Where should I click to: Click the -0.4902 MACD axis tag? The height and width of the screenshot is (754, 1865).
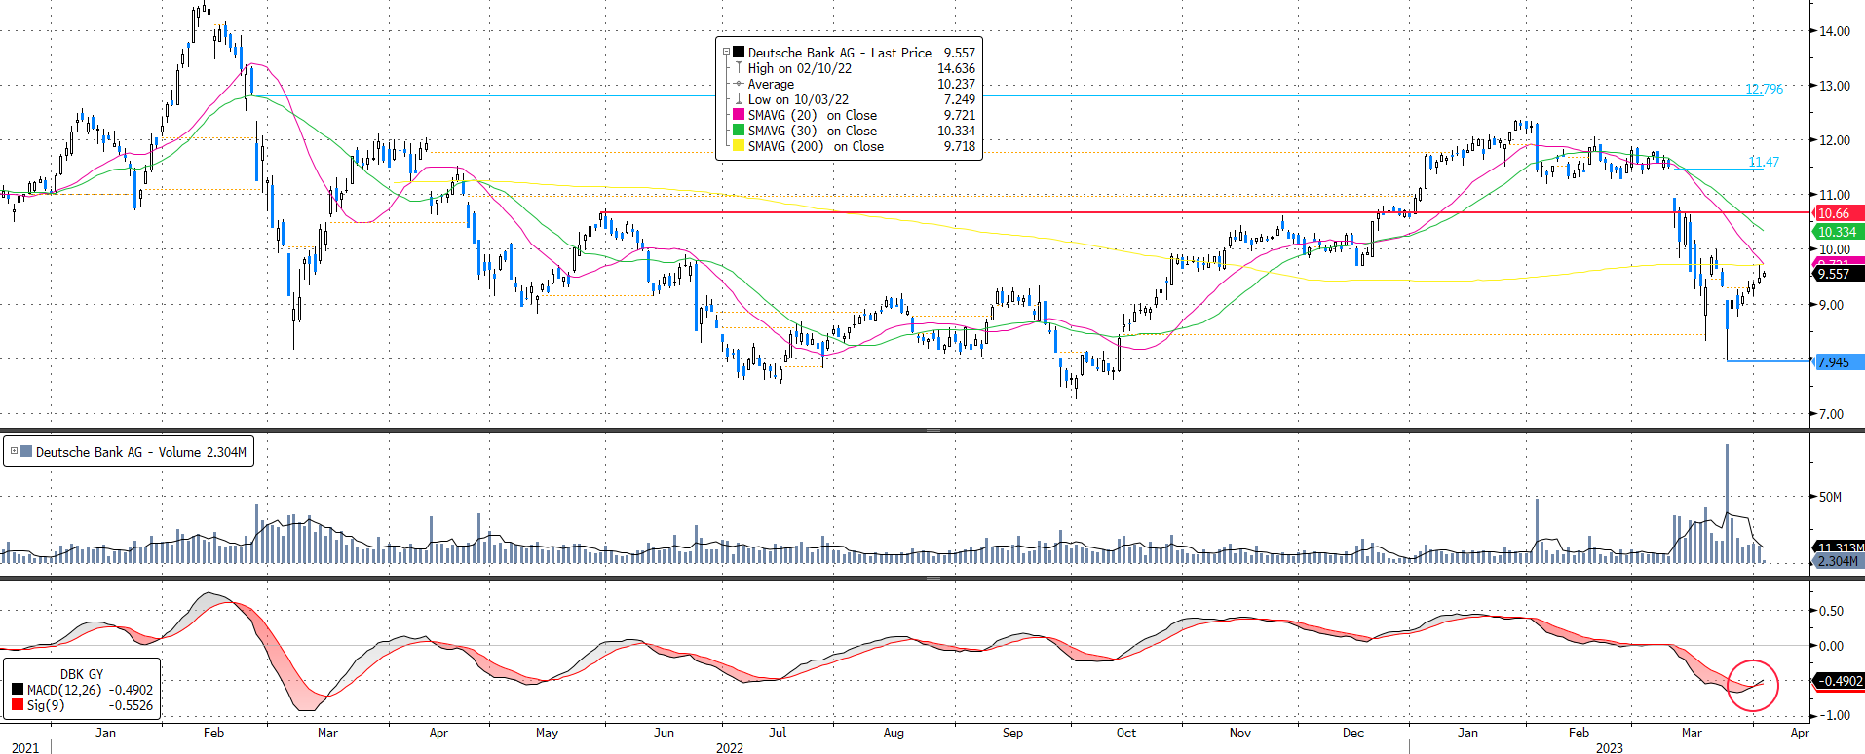tap(1840, 681)
